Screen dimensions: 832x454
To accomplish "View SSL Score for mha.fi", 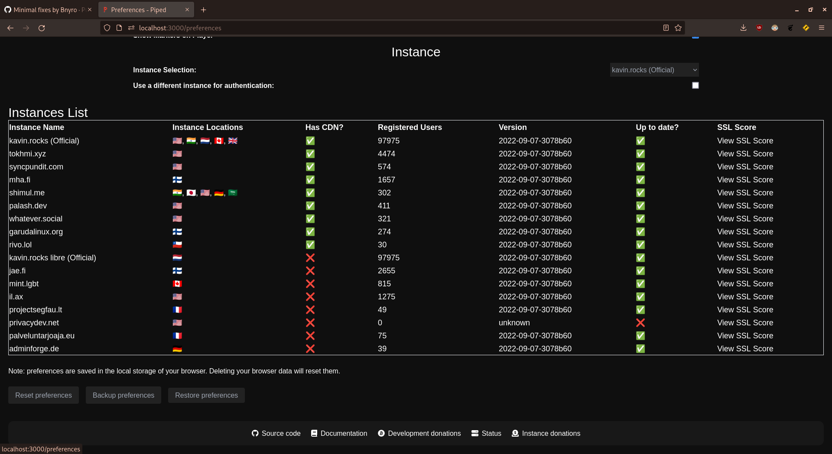I will tap(745, 180).
